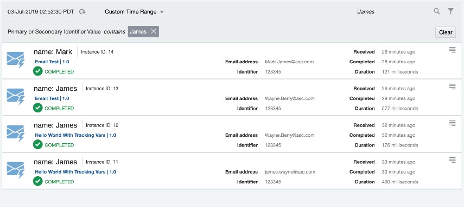Click Received 33 minutes ago value
This screenshot has width=464, height=207.
click(x=398, y=162)
